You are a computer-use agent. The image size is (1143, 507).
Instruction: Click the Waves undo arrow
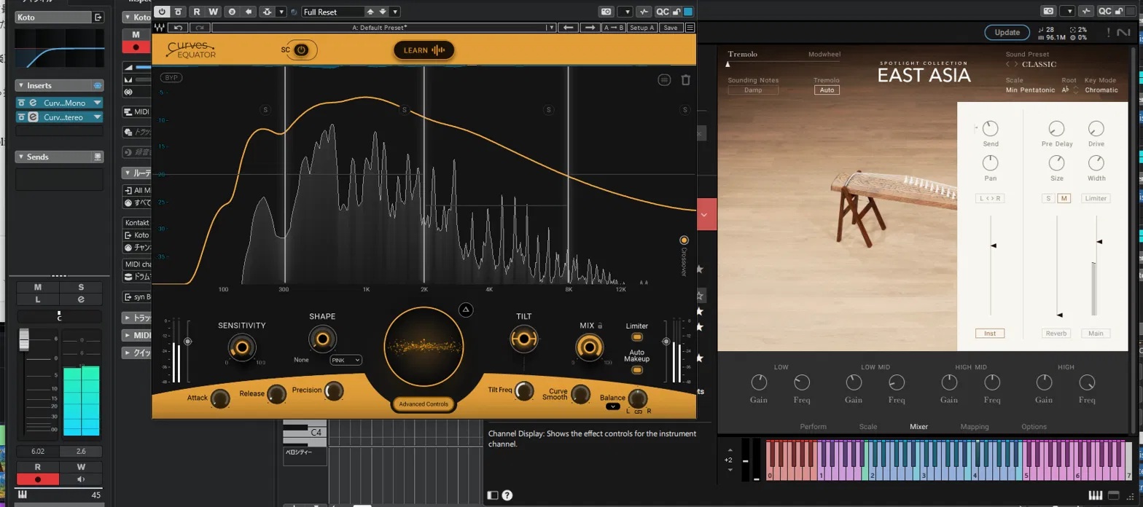pyautogui.click(x=178, y=28)
